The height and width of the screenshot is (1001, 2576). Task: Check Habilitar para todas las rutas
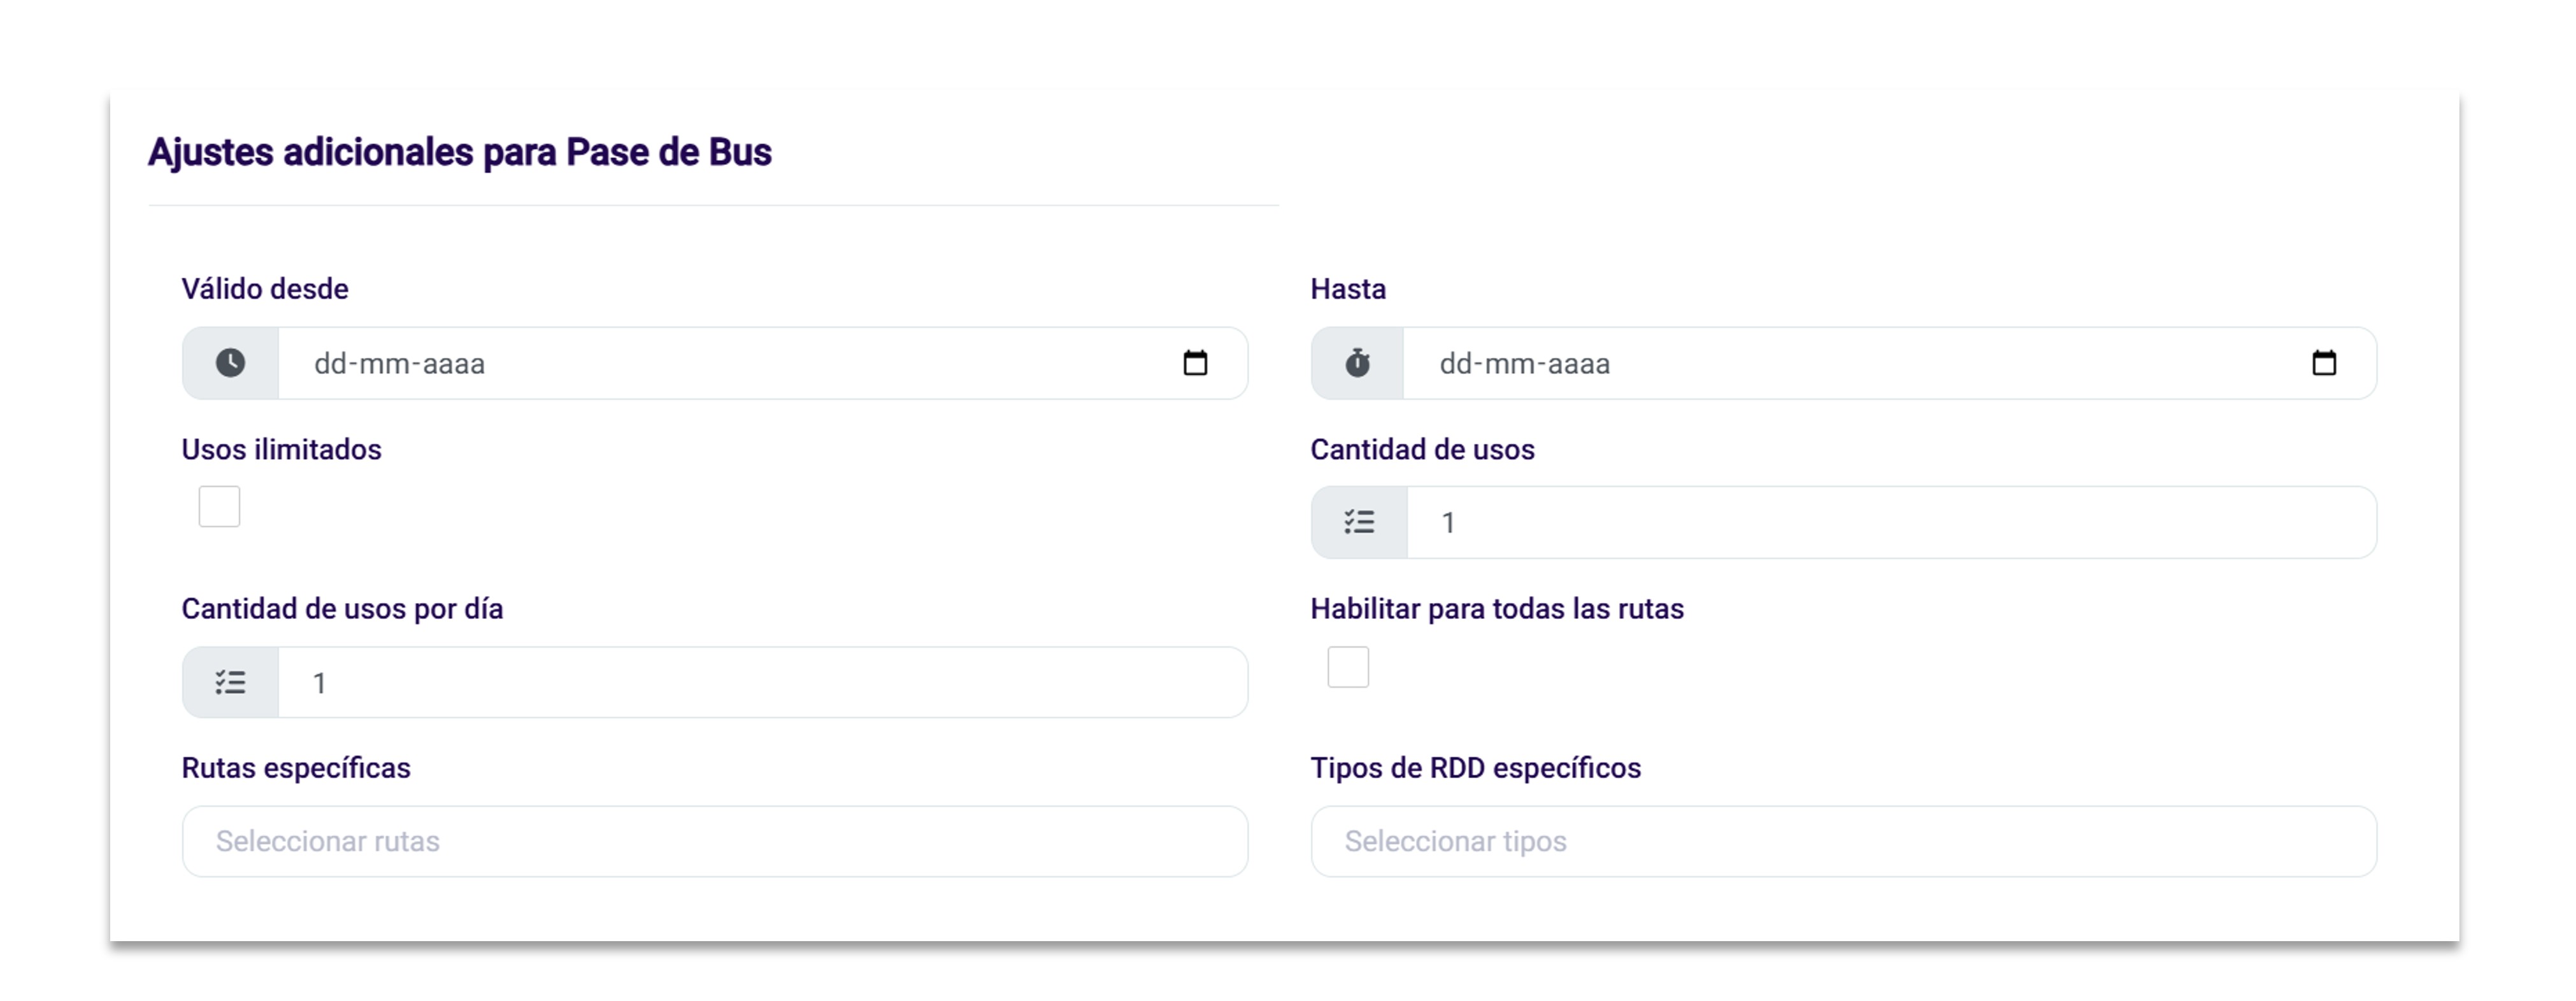(x=1348, y=667)
